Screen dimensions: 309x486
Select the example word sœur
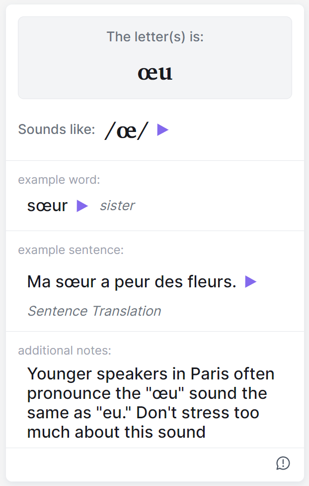tap(47, 206)
